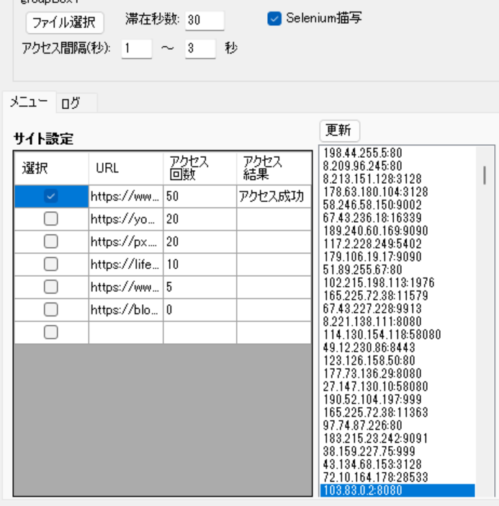Viewport: 499px width, 506px height.
Task: Toggle the Selenium描写 checkbox
Action: [x=274, y=19]
